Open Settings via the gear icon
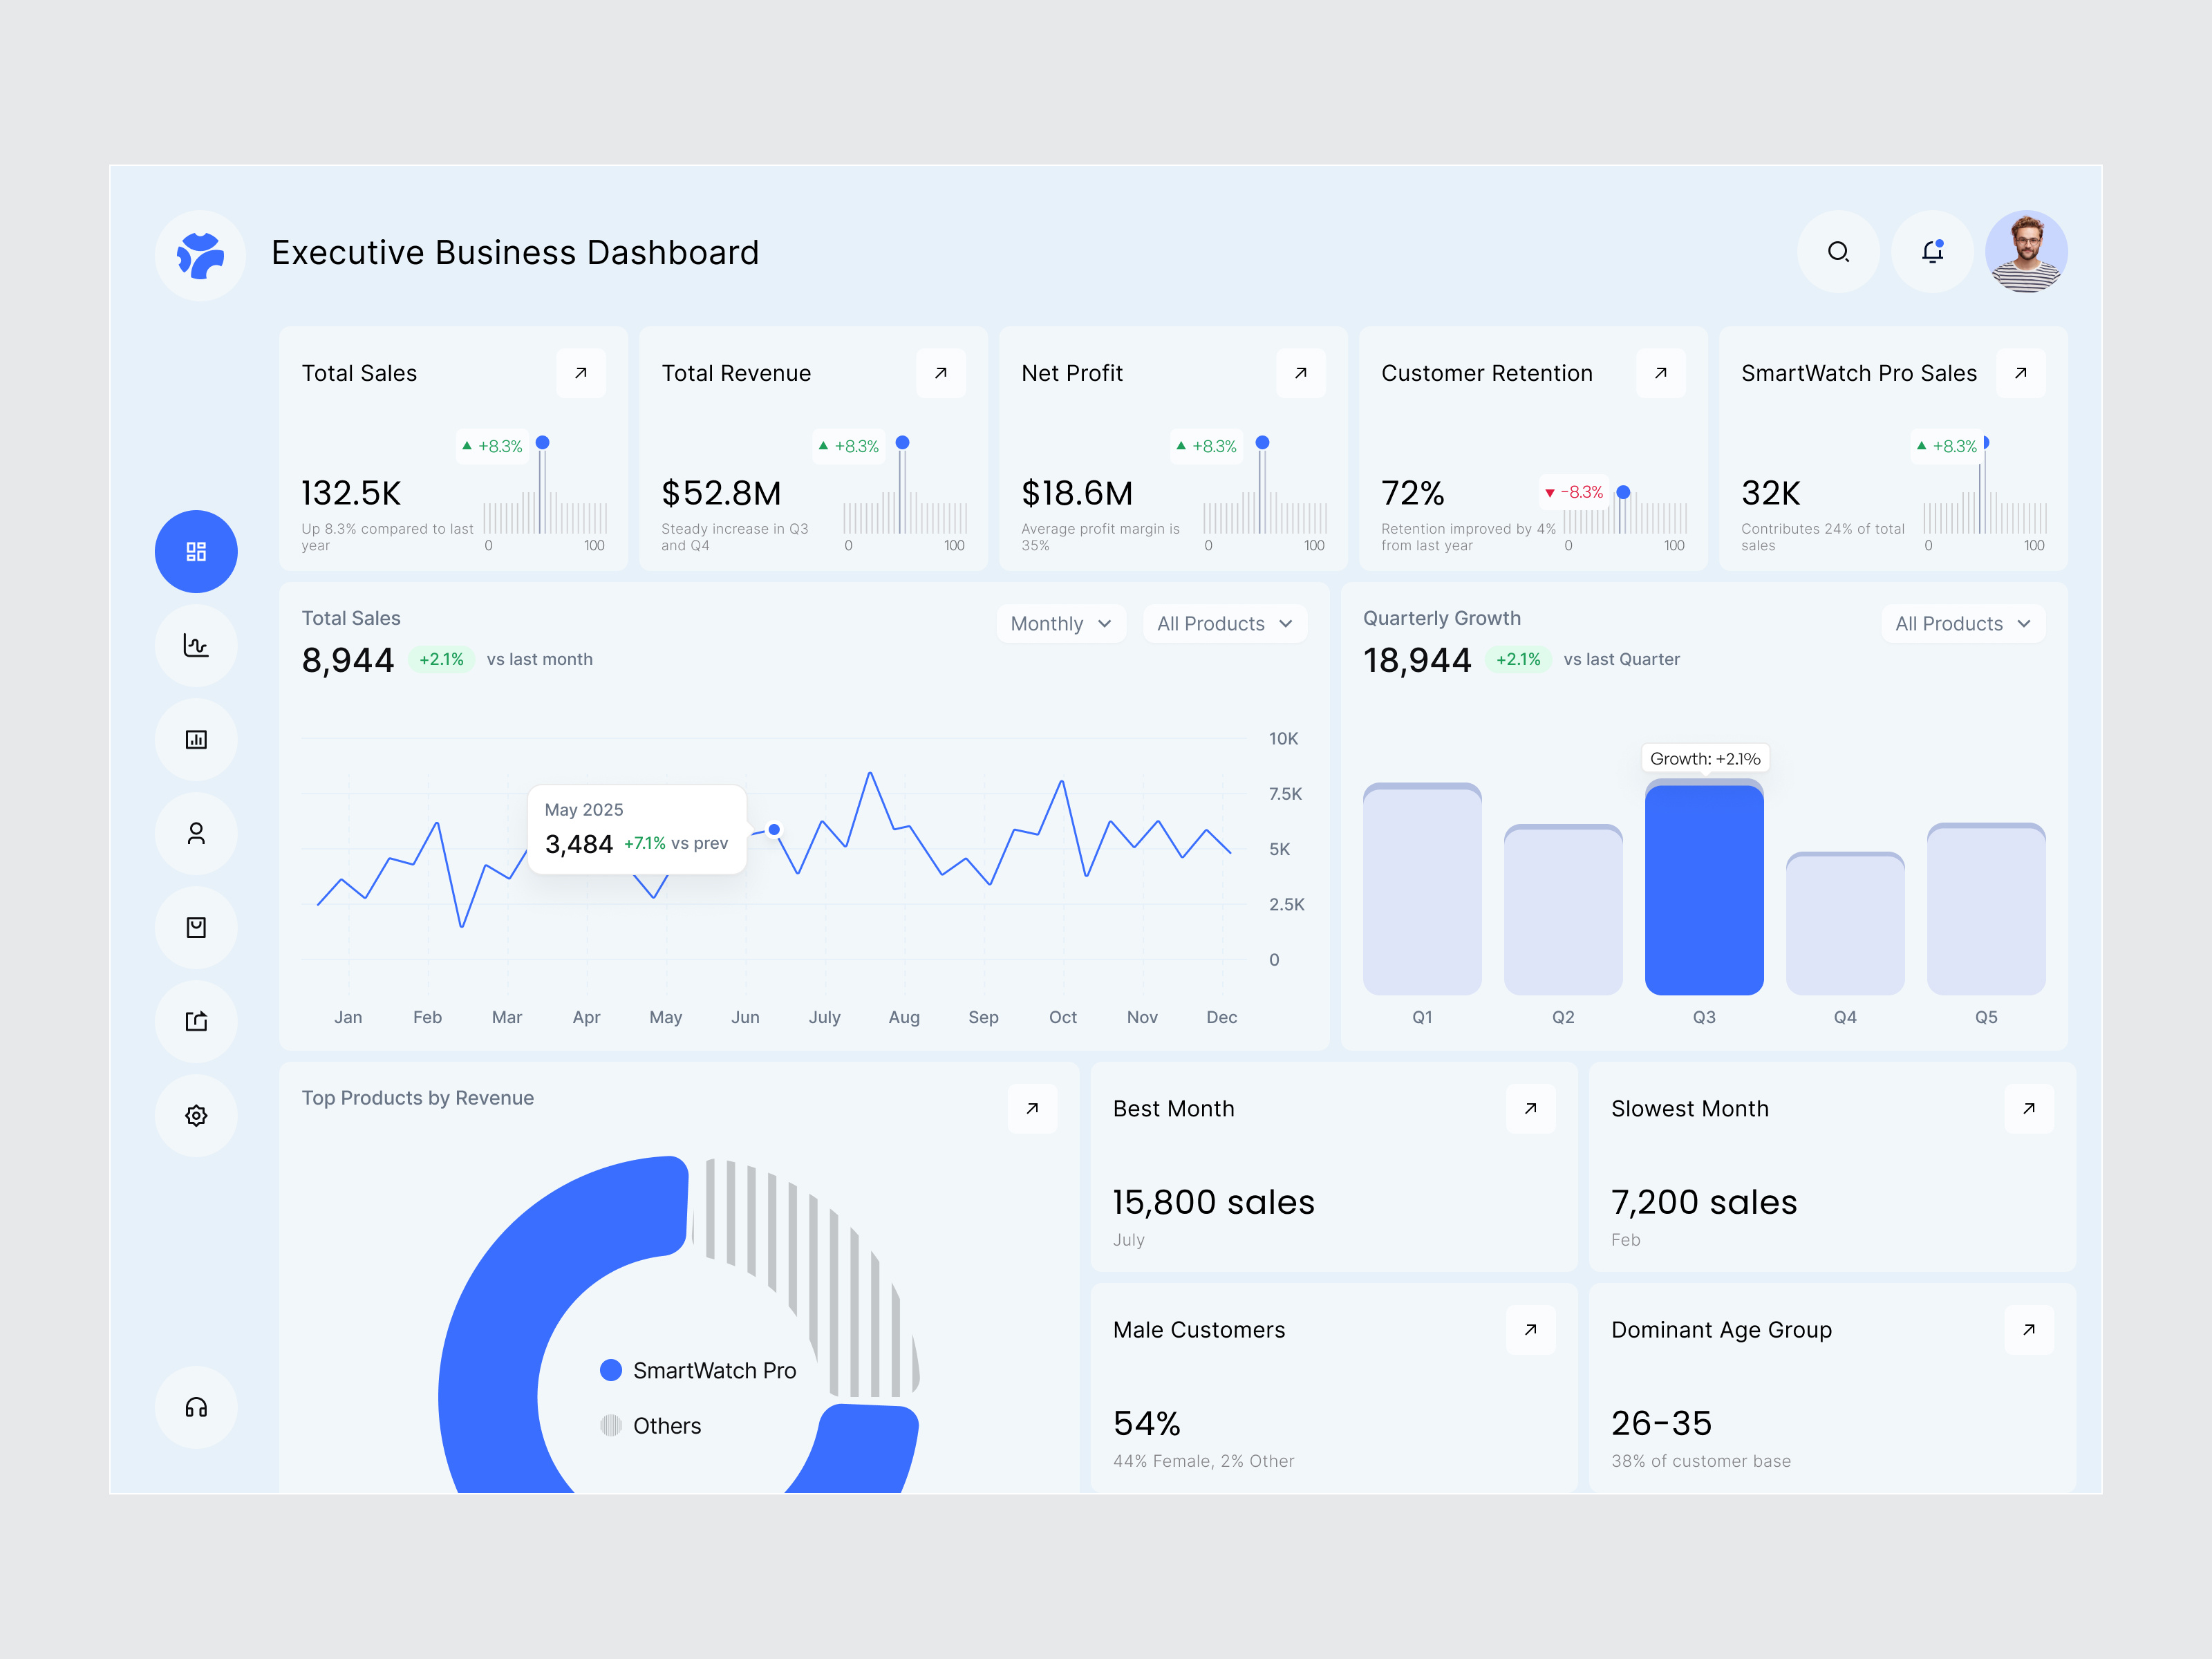This screenshot has height=1659, width=2212. click(196, 1115)
